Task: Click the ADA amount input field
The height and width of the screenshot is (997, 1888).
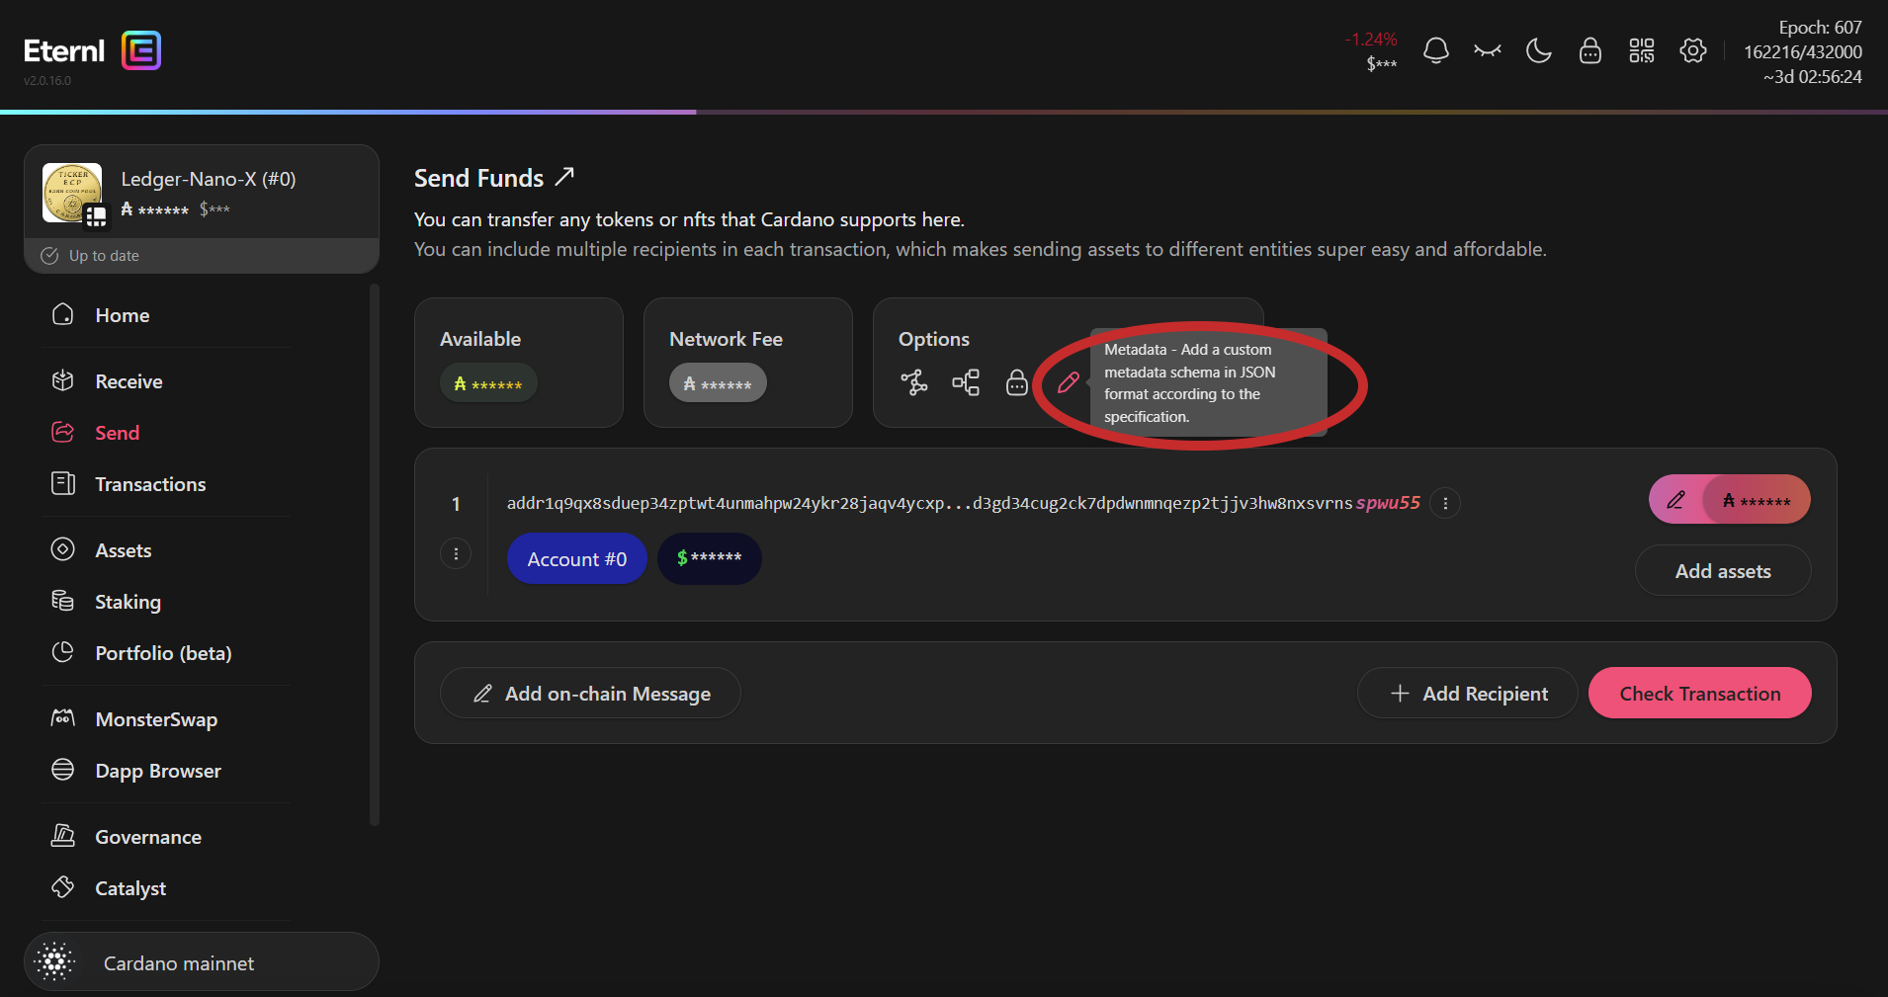Action: pyautogui.click(x=1756, y=500)
